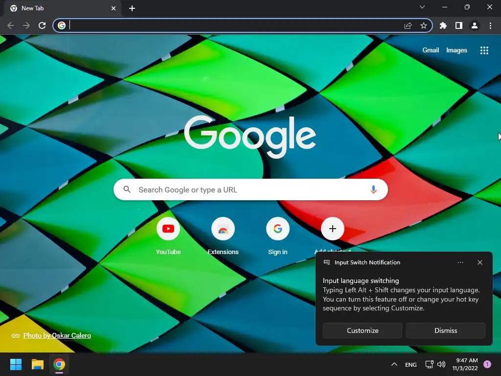Go back using the back arrow
501x376 pixels.
[x=11, y=25]
